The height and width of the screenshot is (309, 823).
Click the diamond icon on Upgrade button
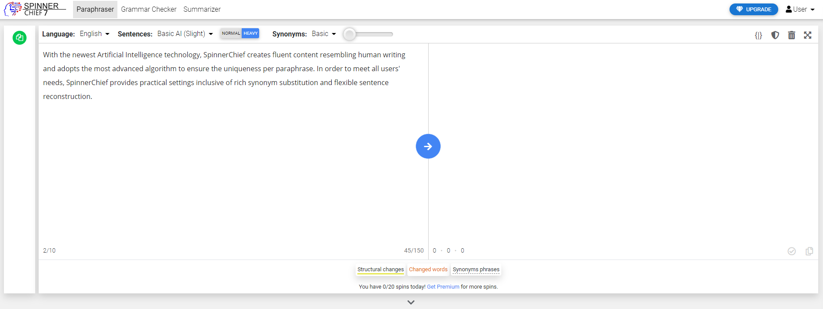(x=740, y=9)
